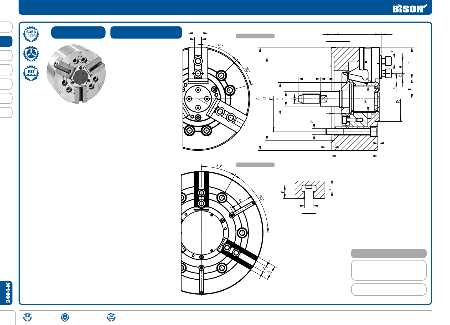Click the wider blue title button
The image size is (450, 325).
(146, 32)
